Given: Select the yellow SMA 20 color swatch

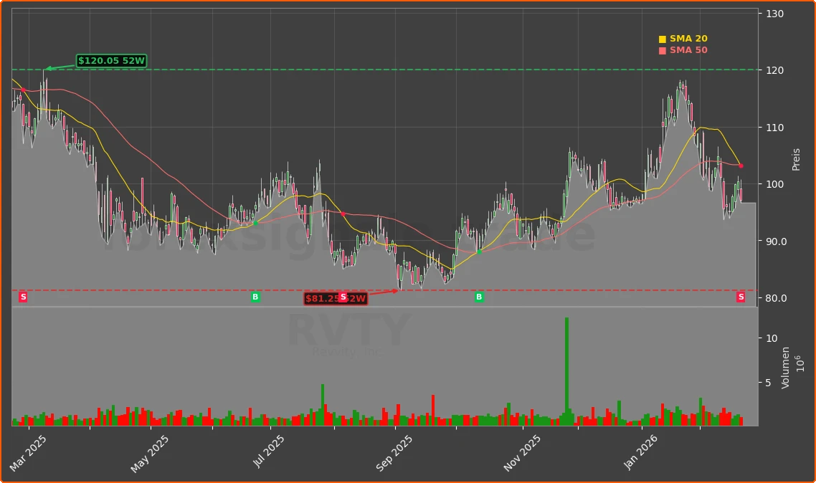Looking at the screenshot, I should pos(661,38).
